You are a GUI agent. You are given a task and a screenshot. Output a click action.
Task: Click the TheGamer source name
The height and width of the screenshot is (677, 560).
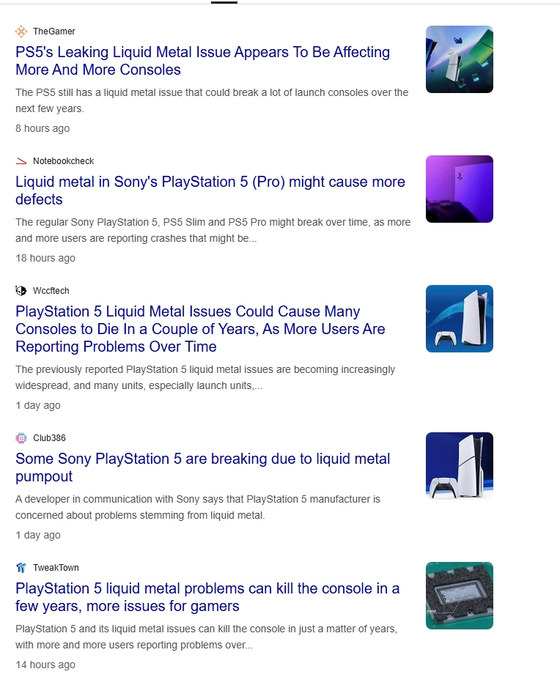[x=54, y=32]
